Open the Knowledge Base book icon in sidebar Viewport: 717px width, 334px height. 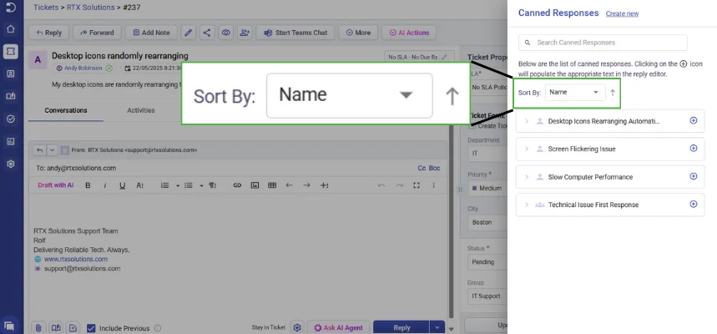pos(11,96)
